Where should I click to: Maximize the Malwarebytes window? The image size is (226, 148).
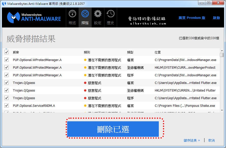coord(208,3)
